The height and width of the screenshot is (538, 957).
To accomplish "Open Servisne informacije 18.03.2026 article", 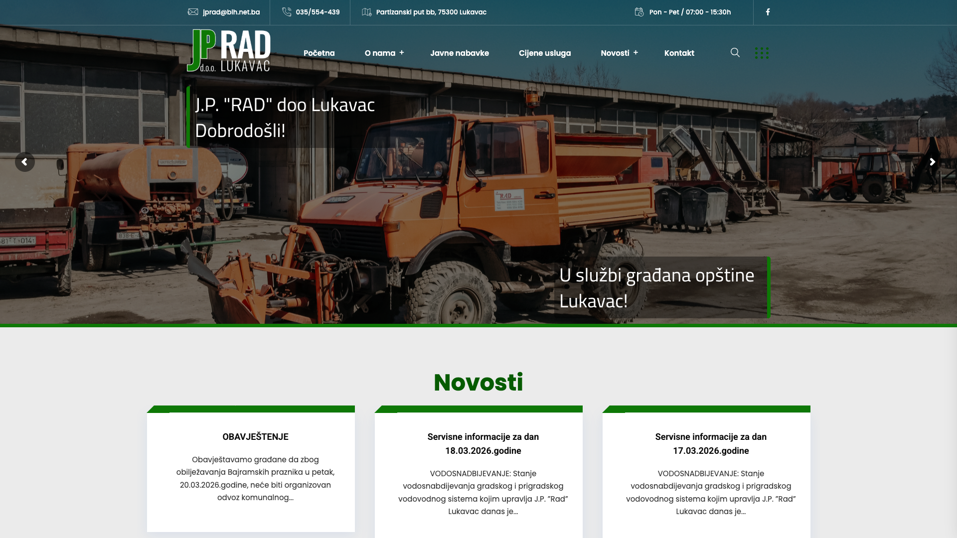I will click(x=483, y=444).
